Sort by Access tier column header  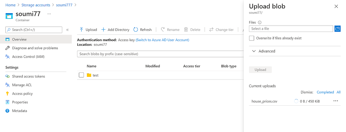pyautogui.click(x=192, y=66)
